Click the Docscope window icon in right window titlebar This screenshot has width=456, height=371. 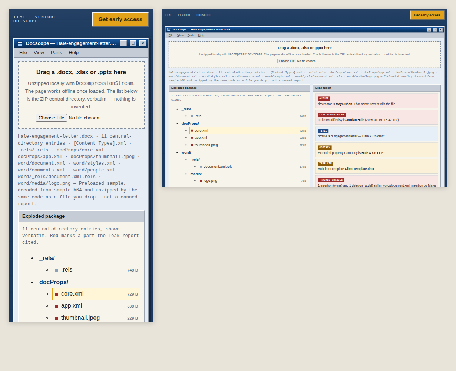point(169,30)
